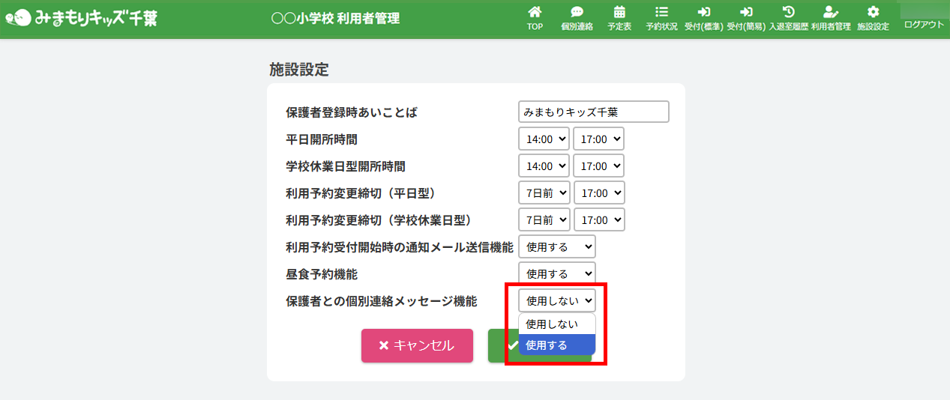This screenshot has width=950, height=400.
Task: Open 通知メール送信機能 dropdown
Action: point(556,246)
